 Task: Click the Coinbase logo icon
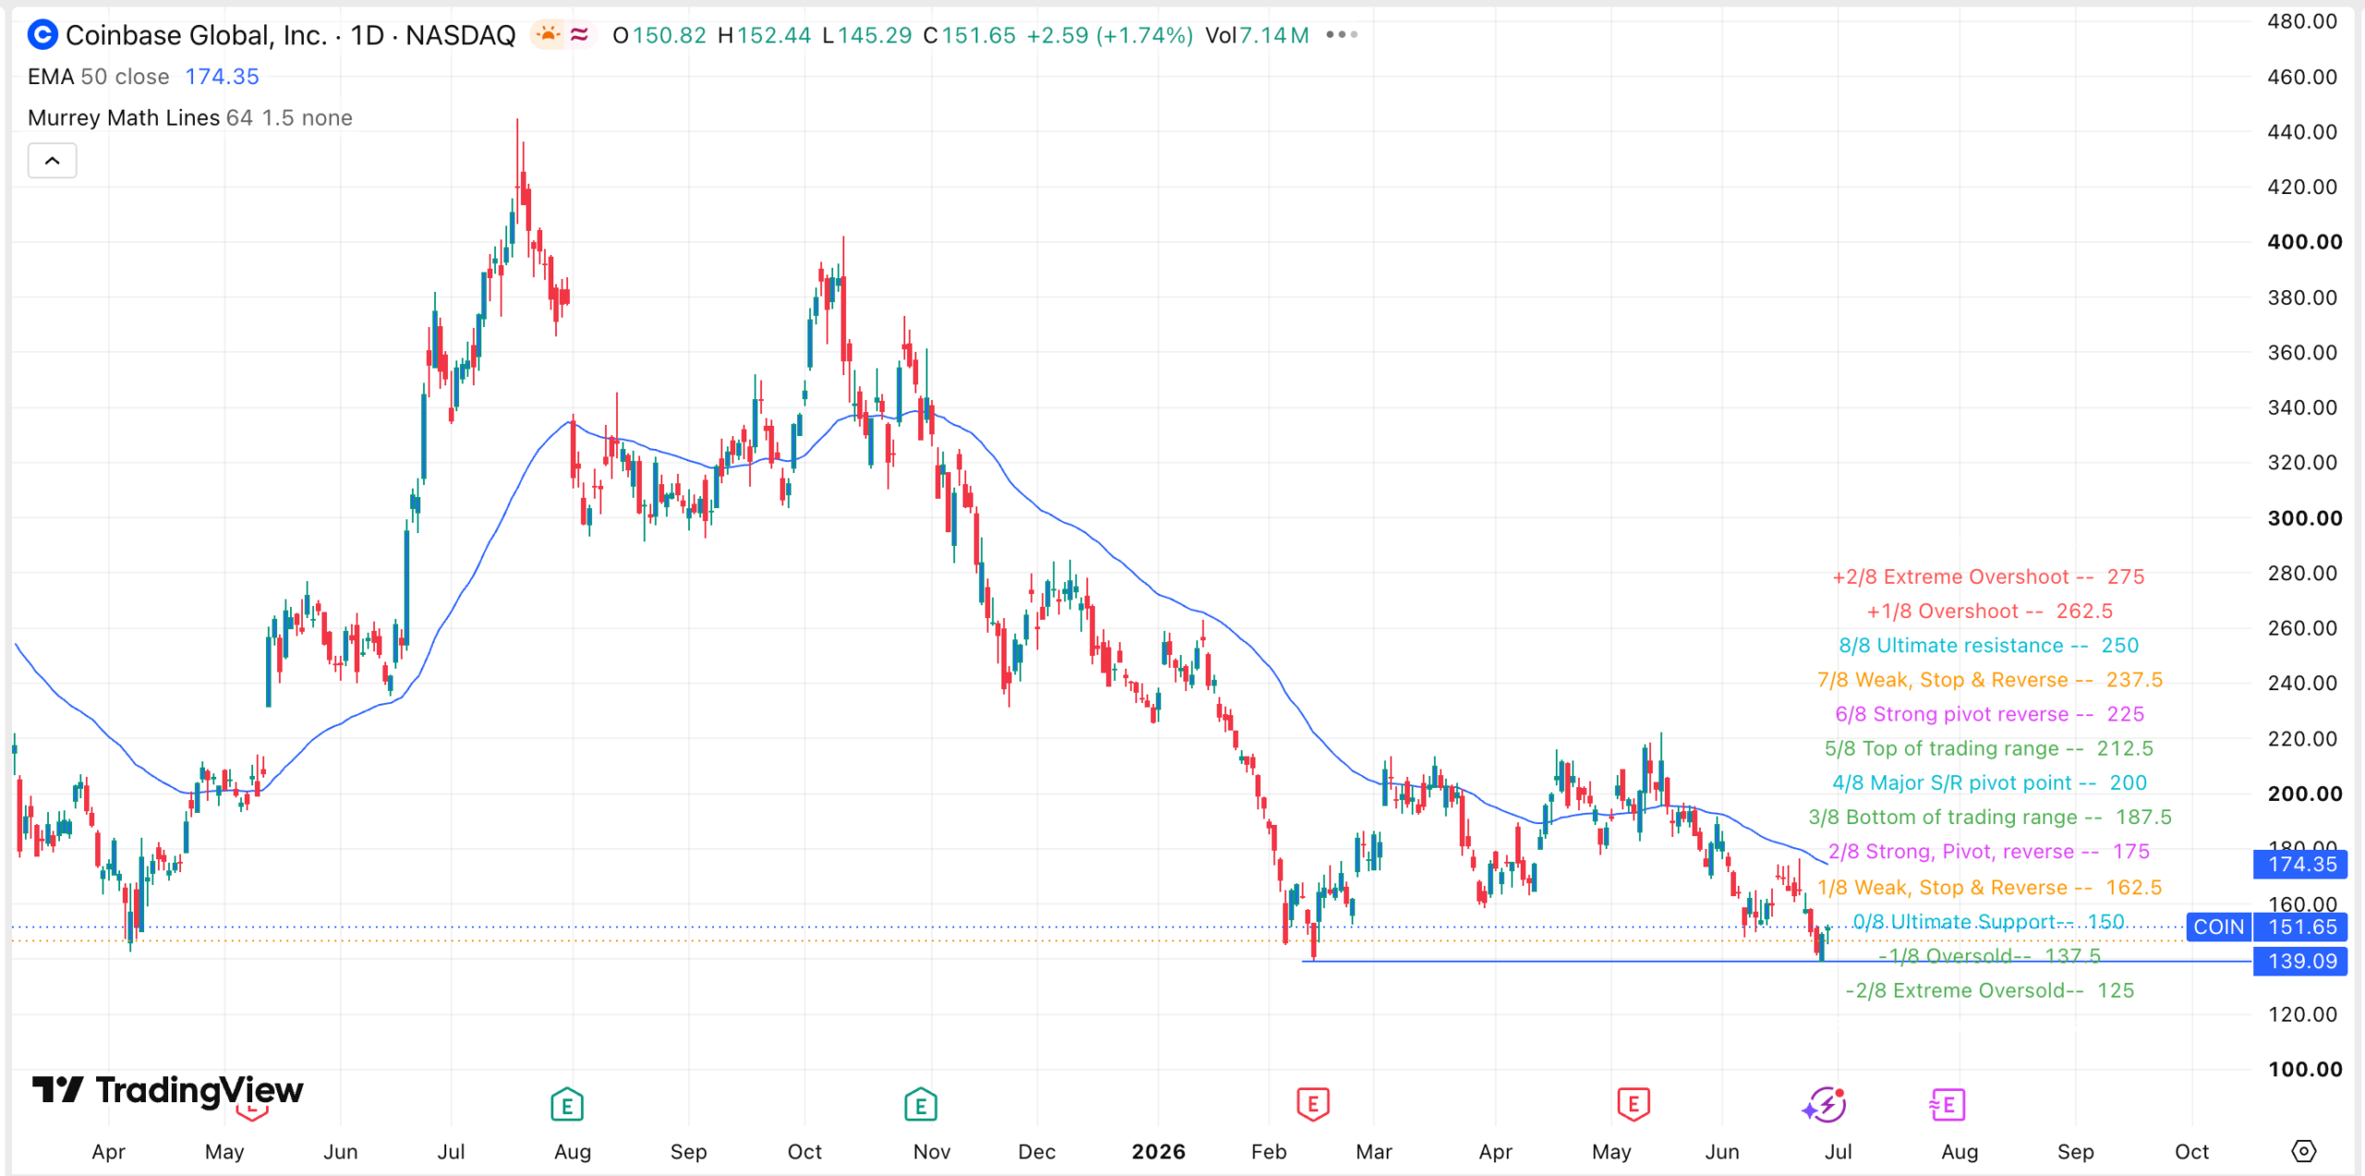(x=42, y=35)
